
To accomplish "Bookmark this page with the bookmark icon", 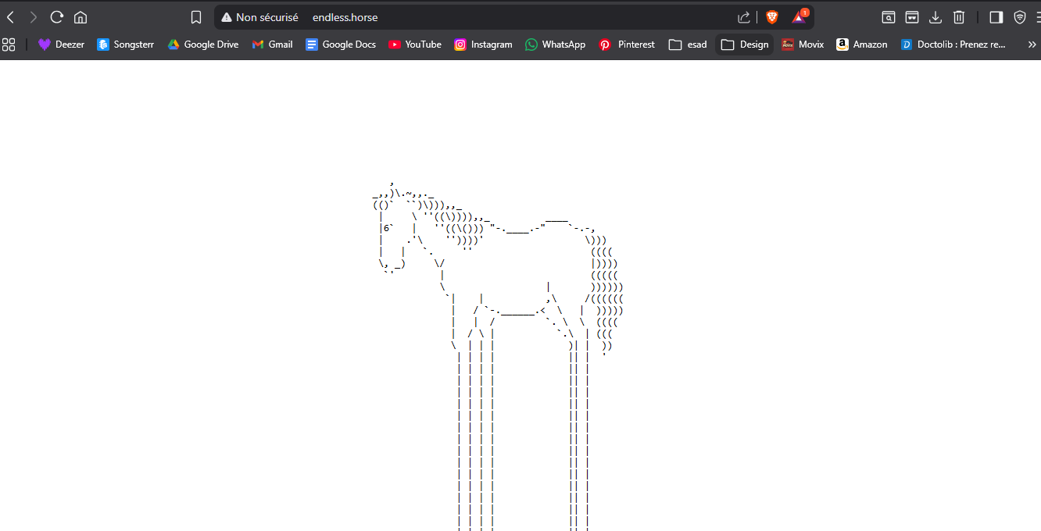I will coord(196,17).
